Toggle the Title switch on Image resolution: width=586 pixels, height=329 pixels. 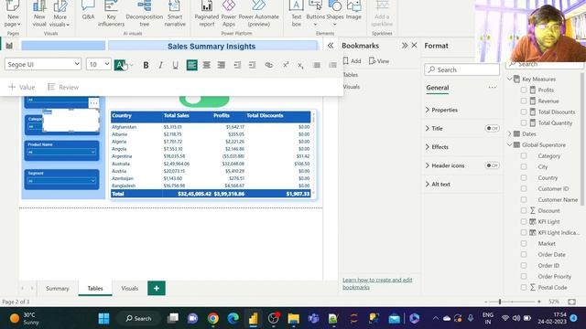tap(493, 128)
